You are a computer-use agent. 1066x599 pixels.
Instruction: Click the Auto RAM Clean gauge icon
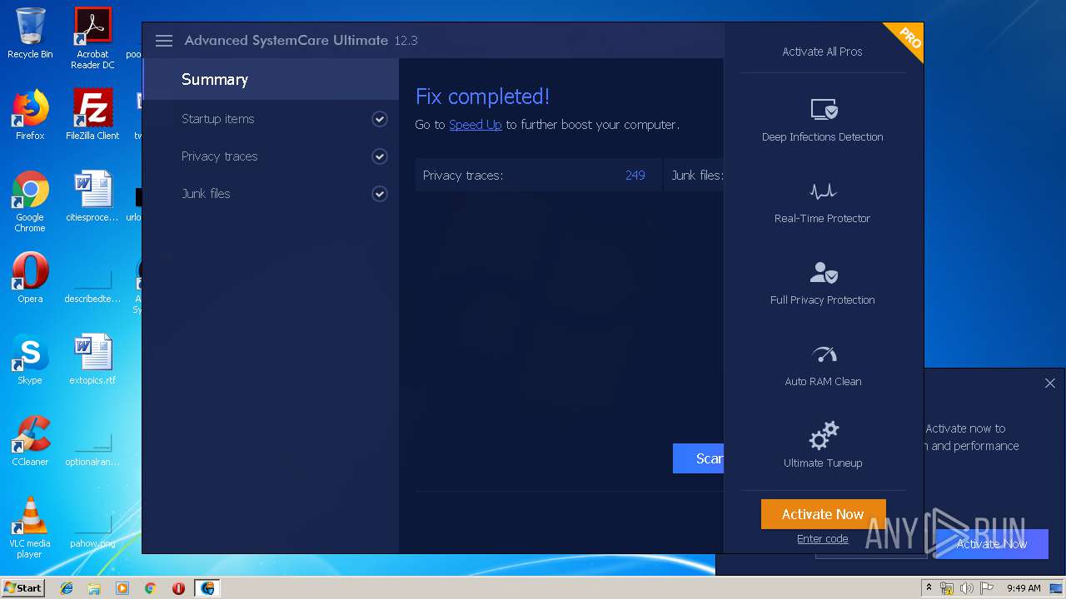[824, 354]
